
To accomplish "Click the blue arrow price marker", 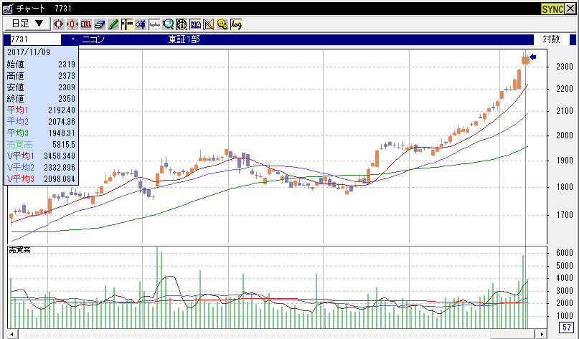I will point(533,57).
